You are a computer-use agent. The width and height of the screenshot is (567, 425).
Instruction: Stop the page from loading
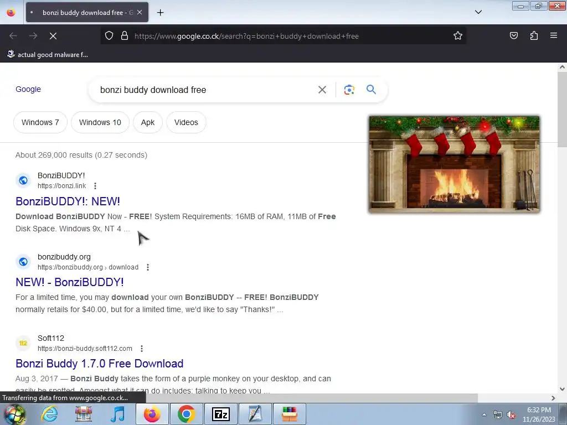pos(53,36)
